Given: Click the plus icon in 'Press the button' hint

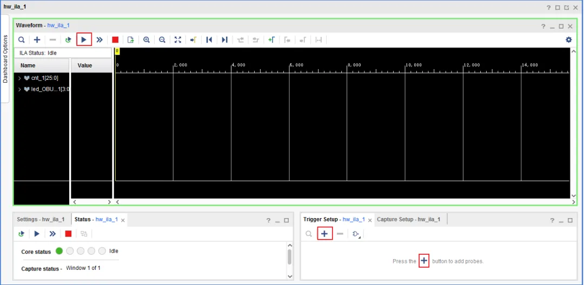Looking at the screenshot, I should [424, 261].
